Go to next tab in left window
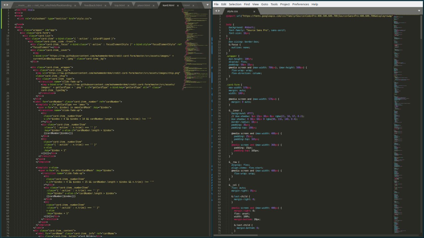 [8, 5]
